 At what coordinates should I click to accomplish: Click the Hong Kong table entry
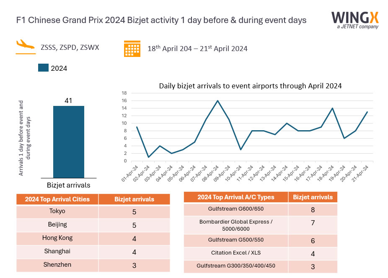point(57,238)
